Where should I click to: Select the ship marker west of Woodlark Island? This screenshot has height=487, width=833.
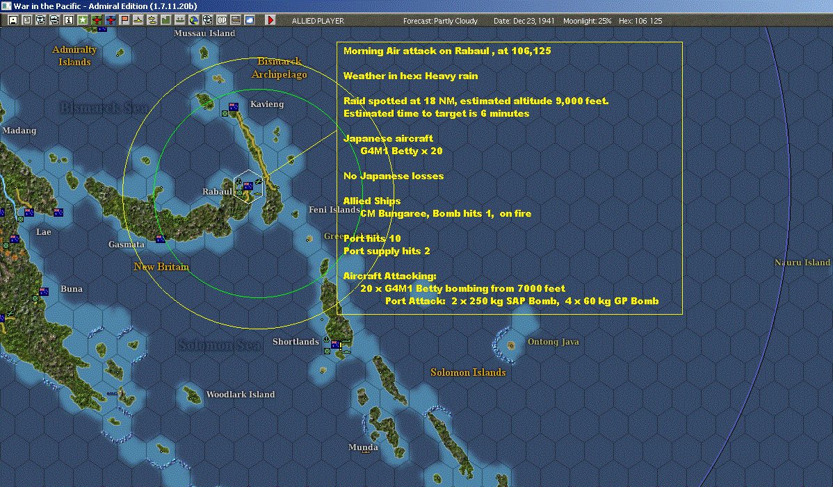coord(112,394)
